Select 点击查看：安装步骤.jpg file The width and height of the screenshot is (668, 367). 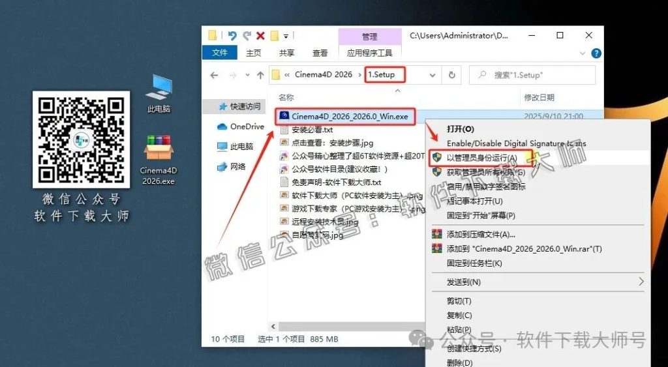point(332,143)
